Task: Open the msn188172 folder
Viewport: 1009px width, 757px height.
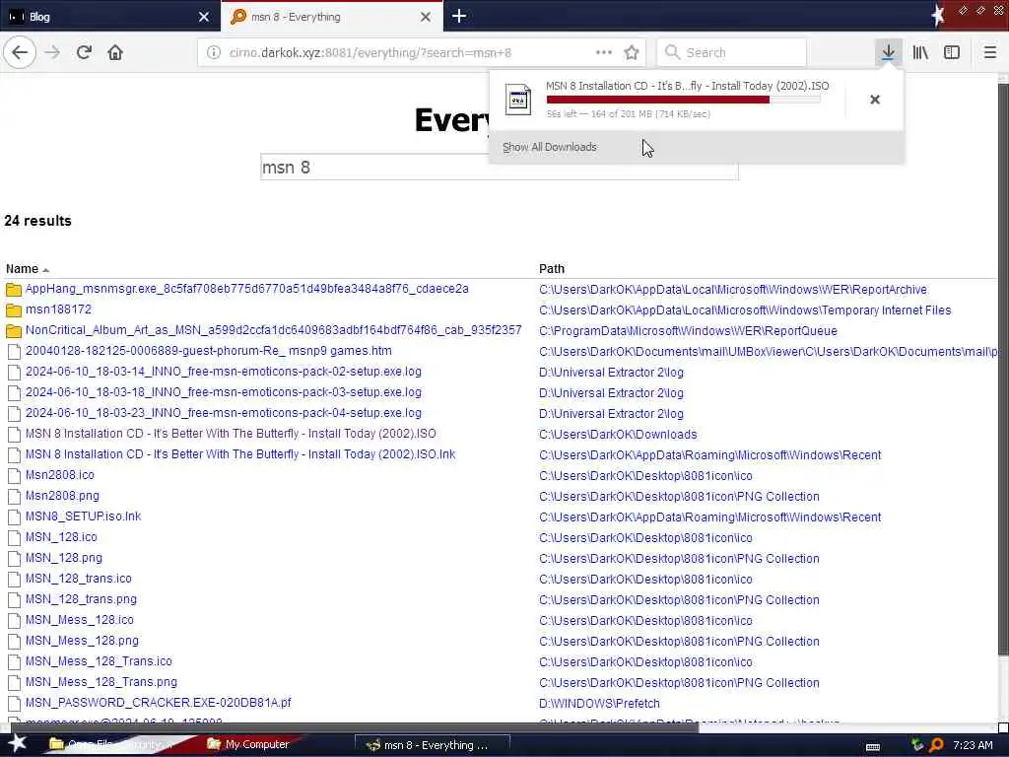Action: point(58,310)
